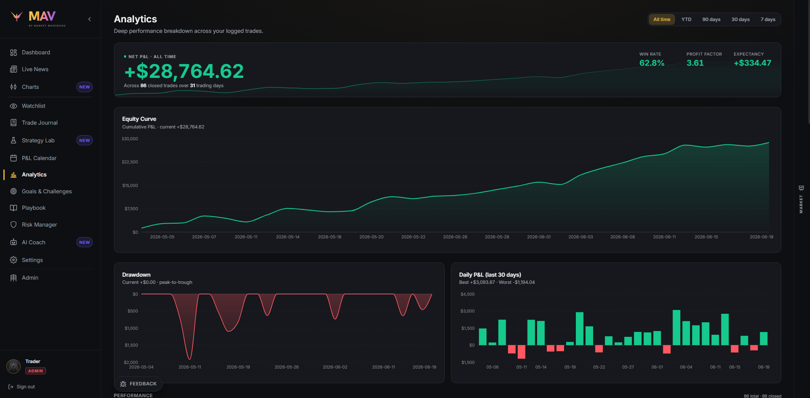The width and height of the screenshot is (810, 398).
Task: Click the Analytics bar chart icon
Action: pyautogui.click(x=13, y=175)
